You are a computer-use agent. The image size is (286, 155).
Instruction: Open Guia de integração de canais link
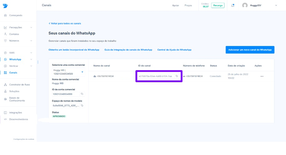[128, 50]
